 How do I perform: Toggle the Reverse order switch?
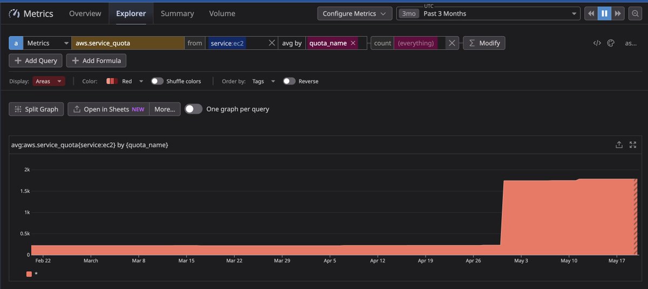point(289,81)
